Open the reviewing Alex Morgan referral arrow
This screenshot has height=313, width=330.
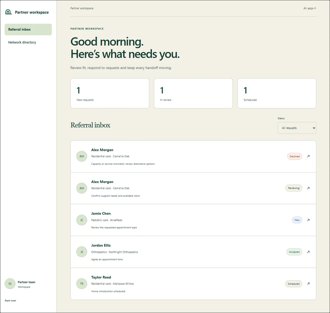point(308,188)
